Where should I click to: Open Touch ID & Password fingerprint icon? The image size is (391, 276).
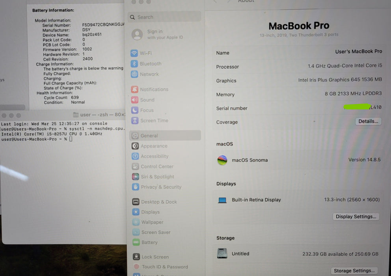[x=136, y=267]
